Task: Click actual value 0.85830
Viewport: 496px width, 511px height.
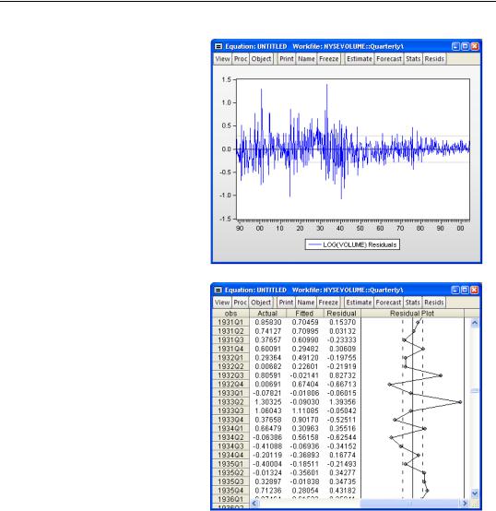Action: pos(268,322)
